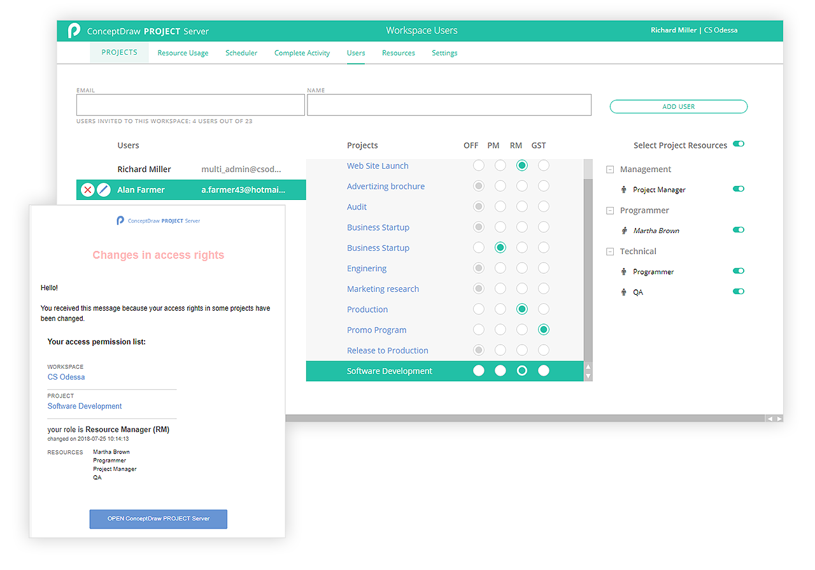The width and height of the screenshot is (815, 570).
Task: Toggle the Select Project Resources switch
Action: click(739, 144)
